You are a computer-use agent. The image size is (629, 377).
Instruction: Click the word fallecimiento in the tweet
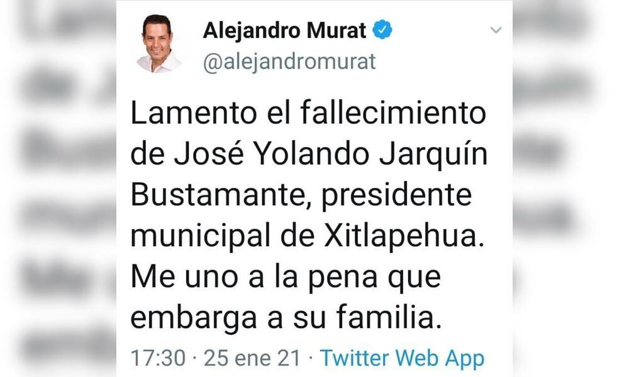coord(393,113)
